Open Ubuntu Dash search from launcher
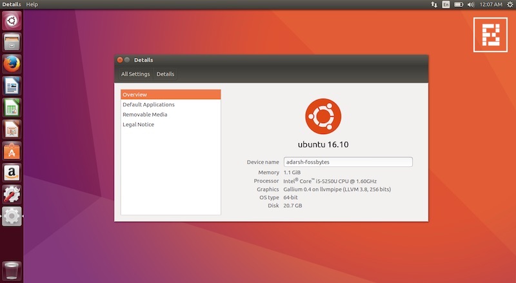The height and width of the screenshot is (283, 516). [x=12, y=21]
